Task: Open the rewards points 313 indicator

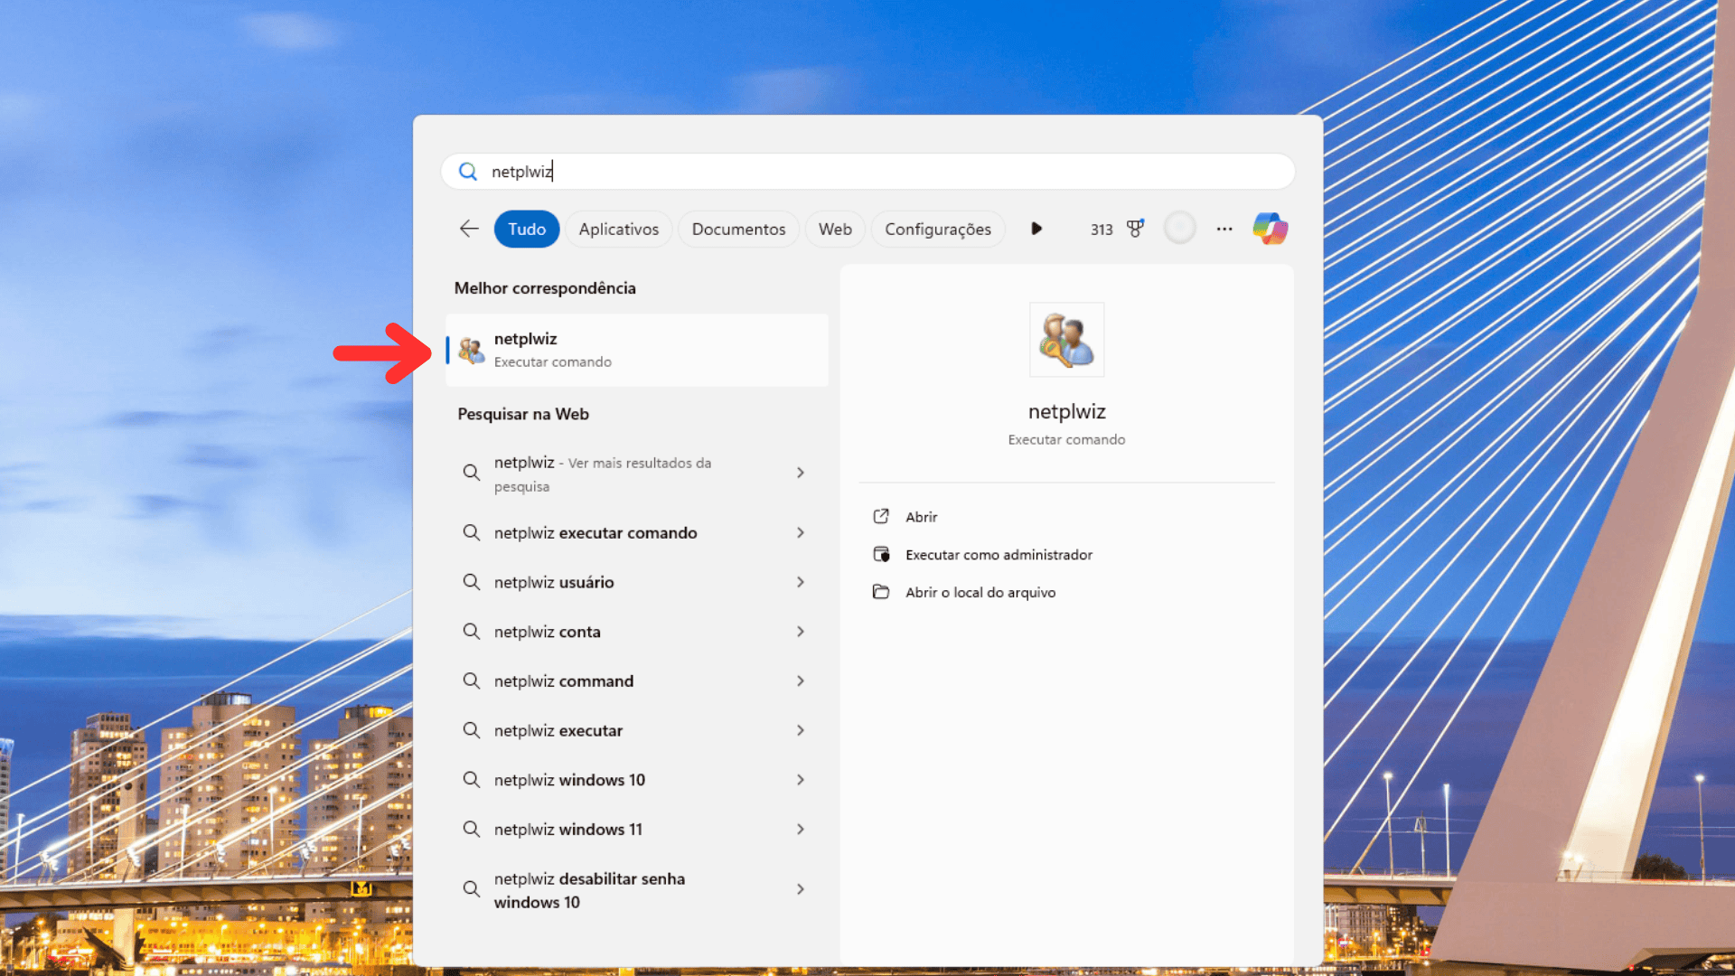Action: click(1102, 230)
